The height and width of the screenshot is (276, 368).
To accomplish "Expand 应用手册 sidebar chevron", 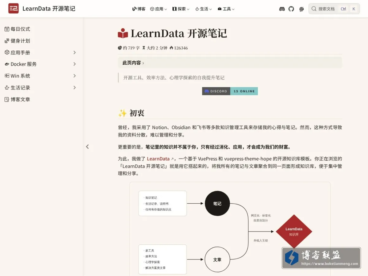I will point(75,52).
